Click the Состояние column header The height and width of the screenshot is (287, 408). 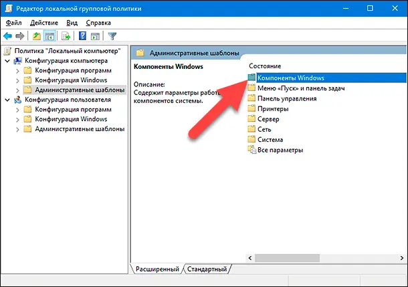(x=265, y=66)
